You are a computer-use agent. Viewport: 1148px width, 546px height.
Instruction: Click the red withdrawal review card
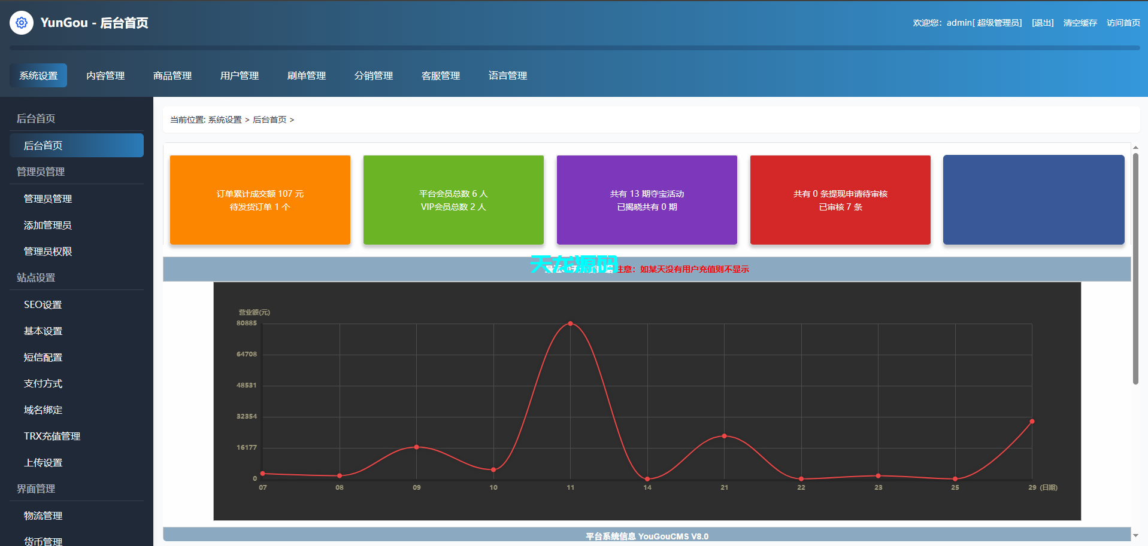[x=840, y=200]
